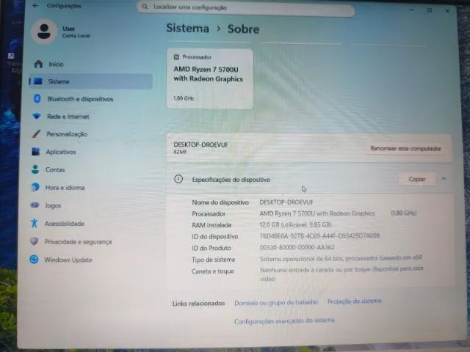Click the Sobre page title

click(x=243, y=29)
